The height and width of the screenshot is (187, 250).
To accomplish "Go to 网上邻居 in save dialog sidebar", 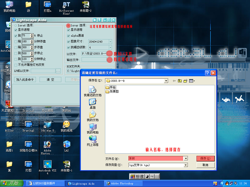I will pos(93,141).
